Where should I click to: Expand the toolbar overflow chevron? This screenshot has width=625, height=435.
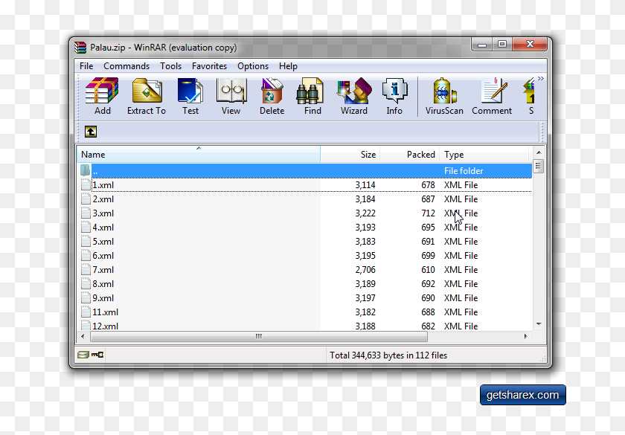click(540, 79)
